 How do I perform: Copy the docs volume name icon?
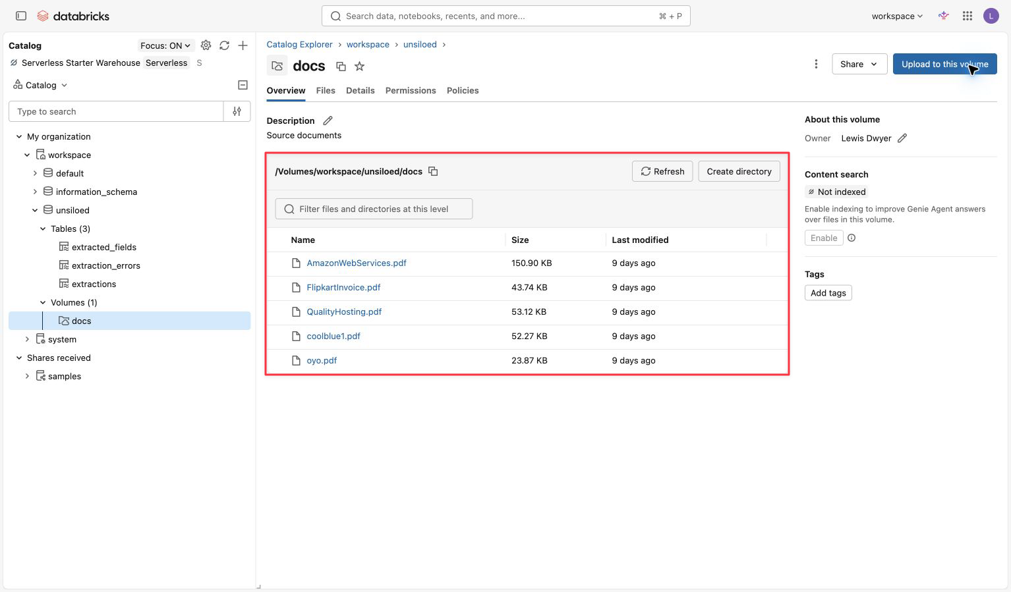pyautogui.click(x=341, y=66)
